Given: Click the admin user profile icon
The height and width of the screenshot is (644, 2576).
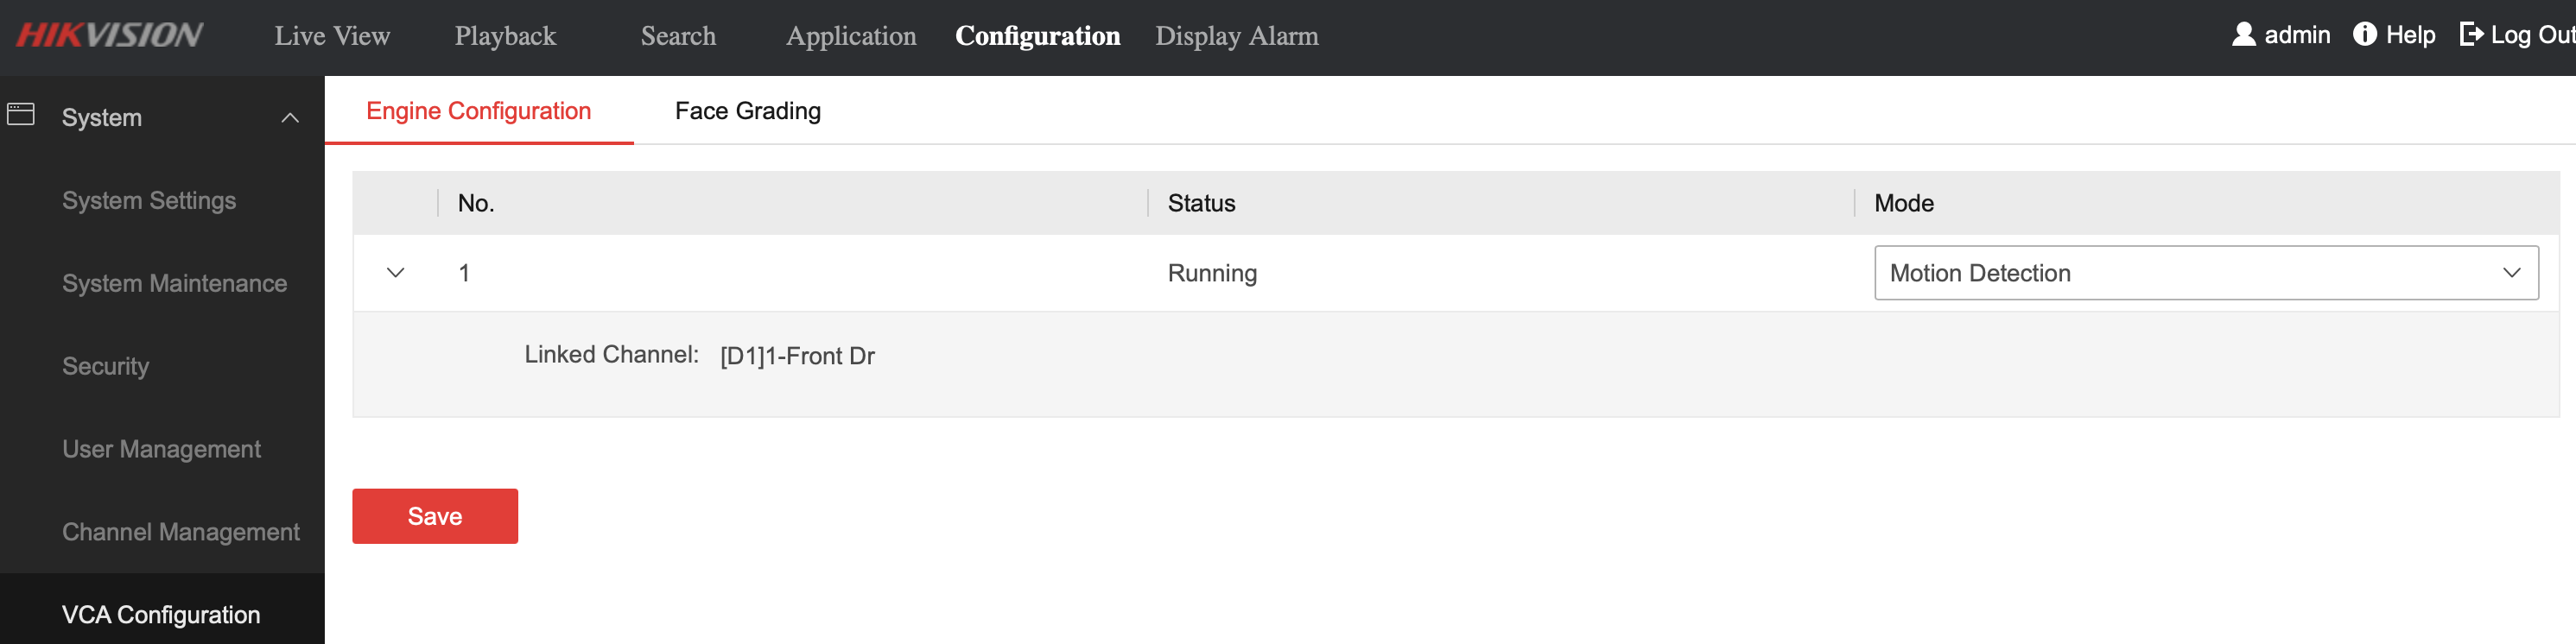Looking at the screenshot, I should click(2243, 34).
